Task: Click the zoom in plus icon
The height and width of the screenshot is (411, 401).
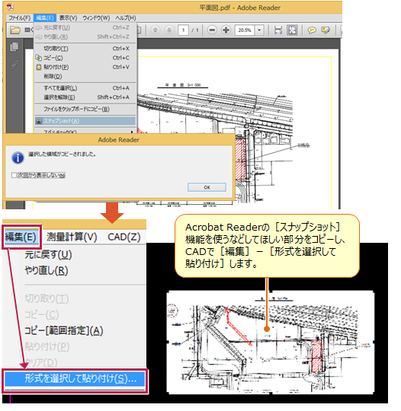Action: (226, 30)
